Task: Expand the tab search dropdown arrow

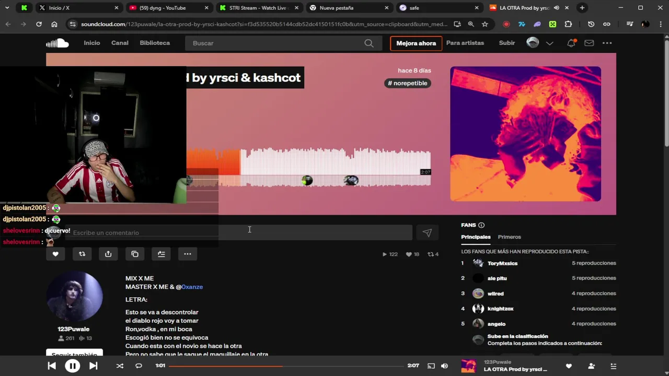Action: click(7, 8)
